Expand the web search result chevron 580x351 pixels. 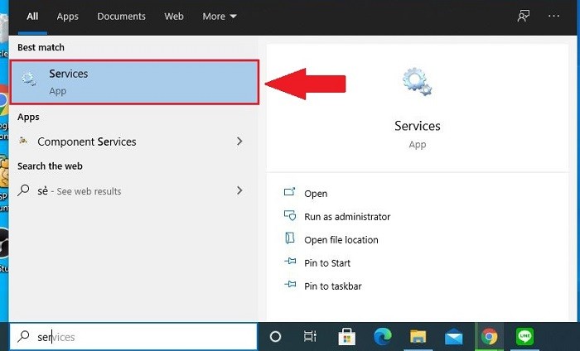(x=239, y=190)
